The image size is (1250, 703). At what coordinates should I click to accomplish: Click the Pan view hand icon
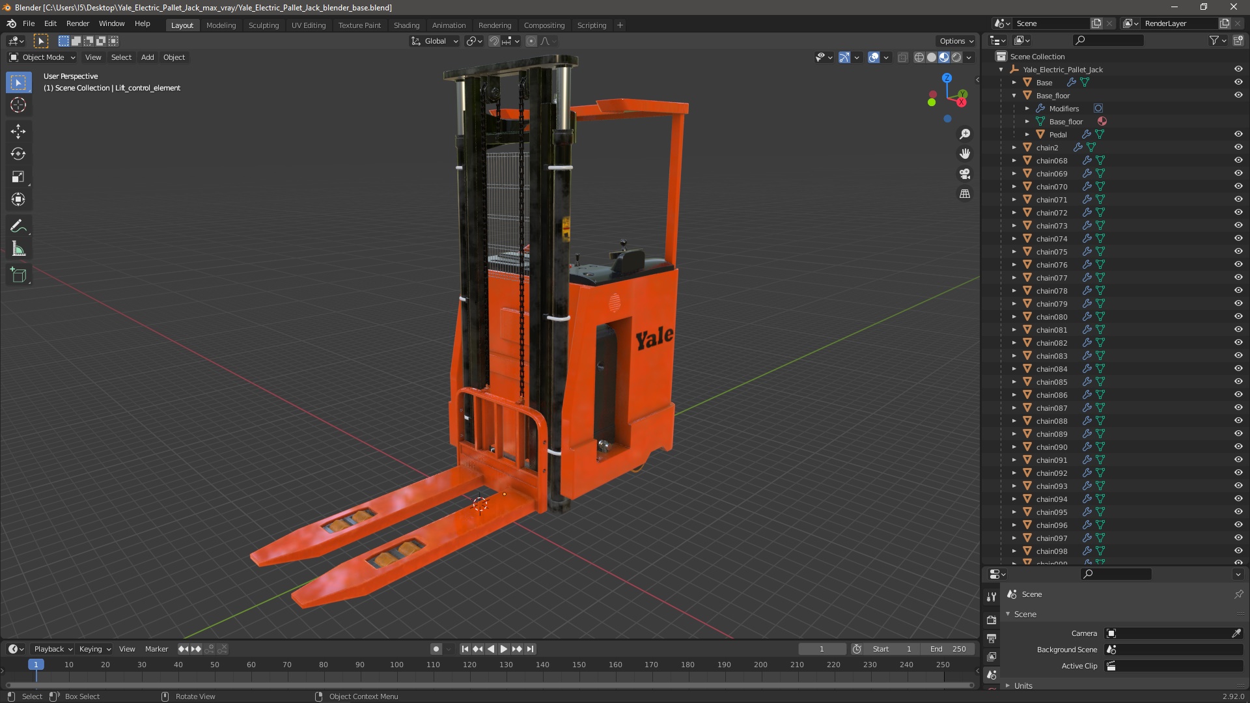(x=965, y=154)
